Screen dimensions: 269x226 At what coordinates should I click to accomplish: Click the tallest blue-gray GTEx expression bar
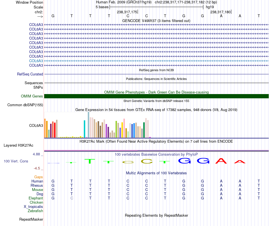(x=89, y=125)
